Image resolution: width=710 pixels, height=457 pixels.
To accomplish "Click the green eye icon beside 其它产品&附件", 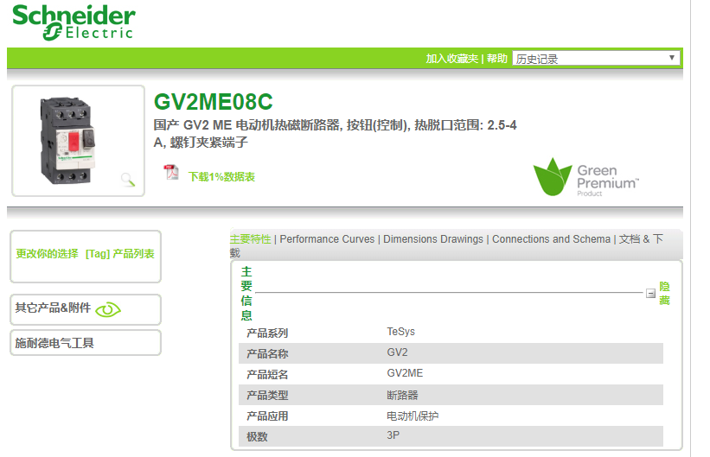I will (x=108, y=309).
